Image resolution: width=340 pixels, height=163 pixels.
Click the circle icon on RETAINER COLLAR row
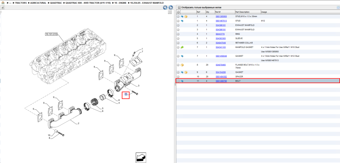[x=178, y=43]
